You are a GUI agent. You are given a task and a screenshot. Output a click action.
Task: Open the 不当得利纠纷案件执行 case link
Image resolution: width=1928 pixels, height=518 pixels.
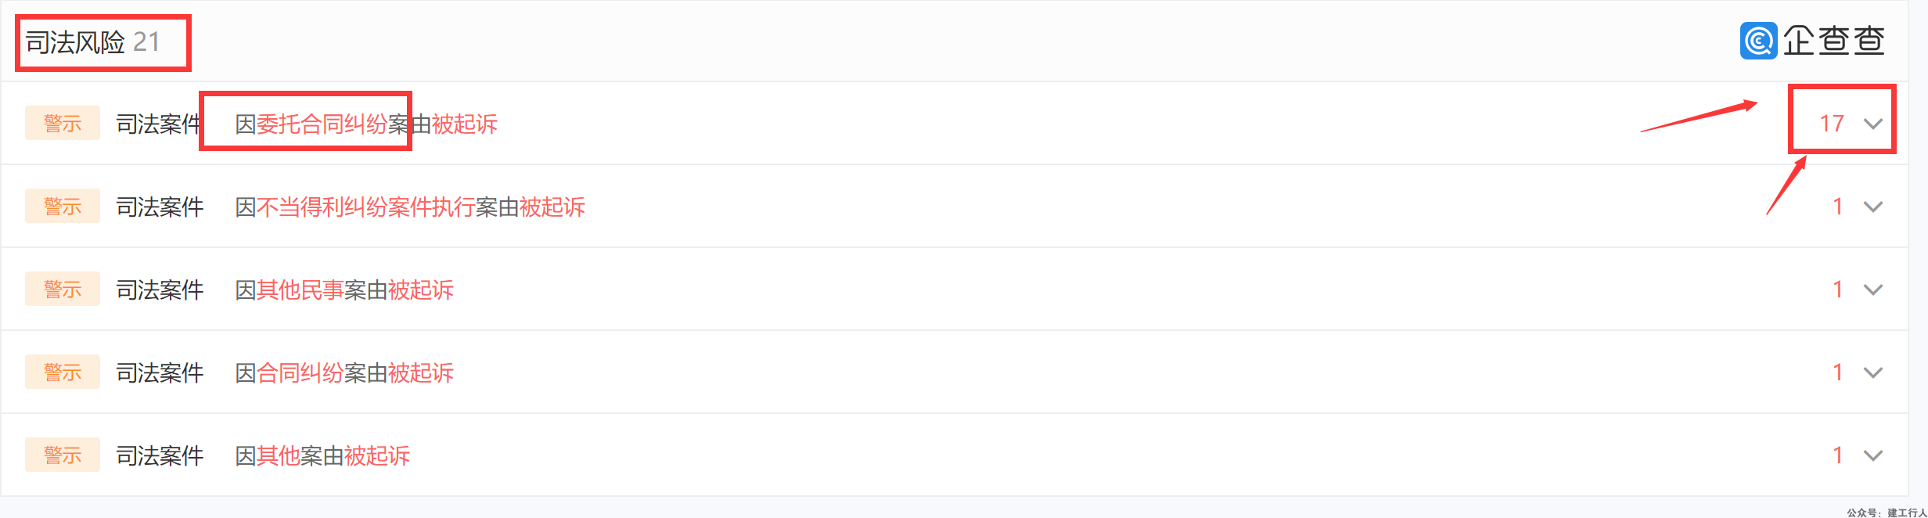pos(366,207)
